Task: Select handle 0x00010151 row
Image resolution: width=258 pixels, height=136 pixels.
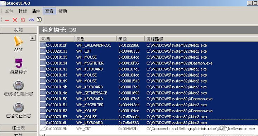Action: tap(149, 105)
